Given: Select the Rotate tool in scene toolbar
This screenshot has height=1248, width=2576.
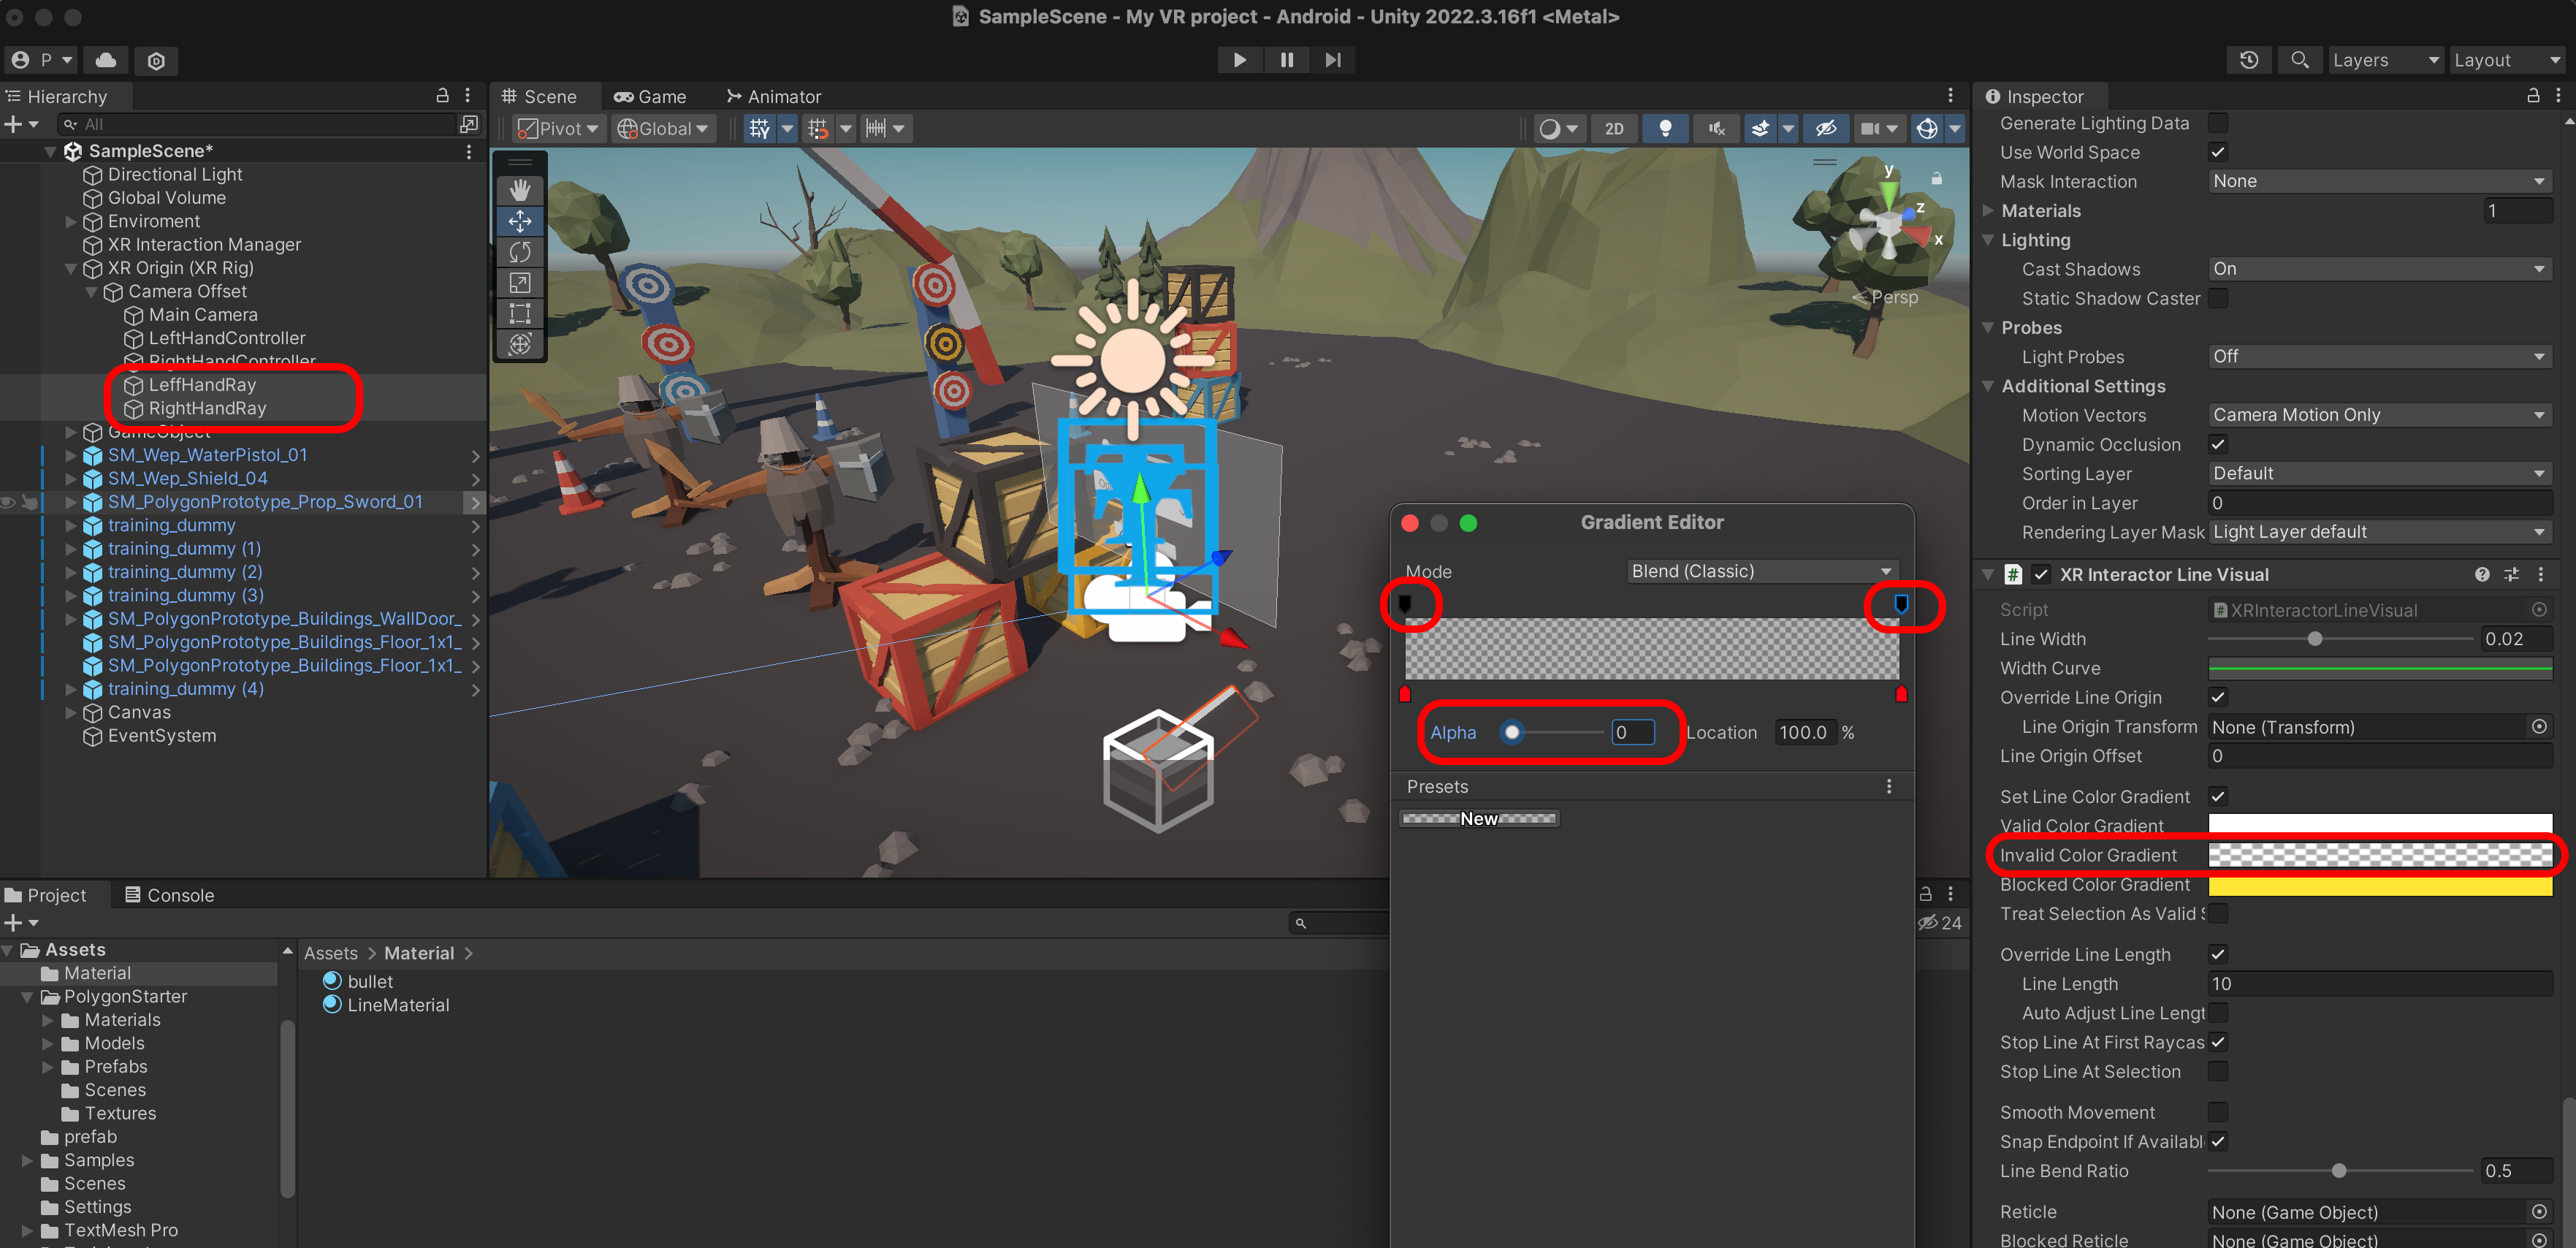Looking at the screenshot, I should 520,252.
